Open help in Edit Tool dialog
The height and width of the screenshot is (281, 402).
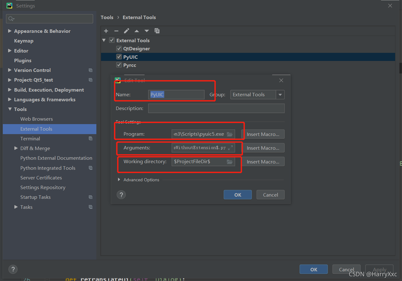(121, 195)
